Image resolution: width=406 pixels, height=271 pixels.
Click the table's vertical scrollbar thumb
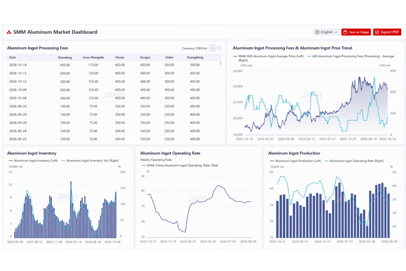(x=221, y=63)
